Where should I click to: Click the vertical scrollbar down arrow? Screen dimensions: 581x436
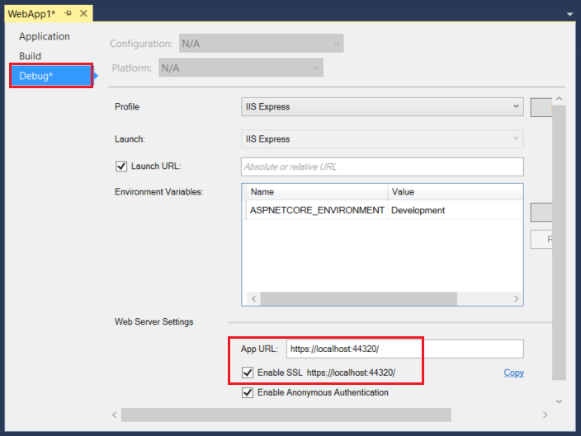tap(559, 401)
